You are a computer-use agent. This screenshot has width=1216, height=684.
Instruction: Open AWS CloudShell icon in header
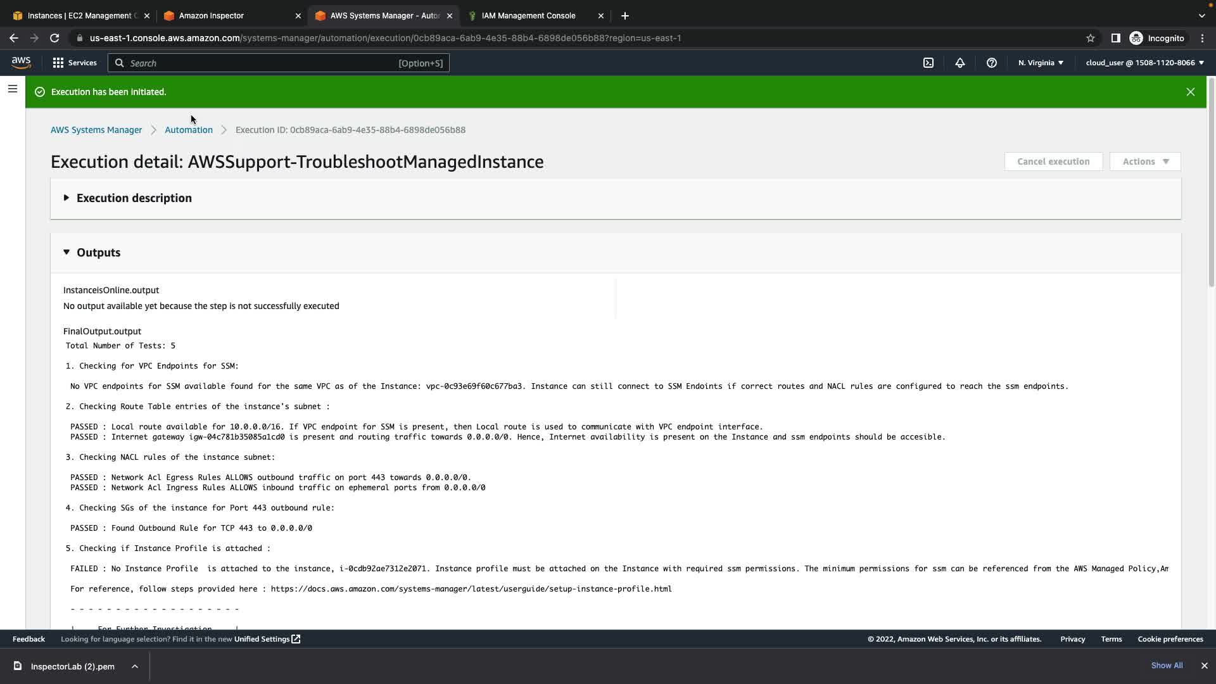pyautogui.click(x=928, y=63)
